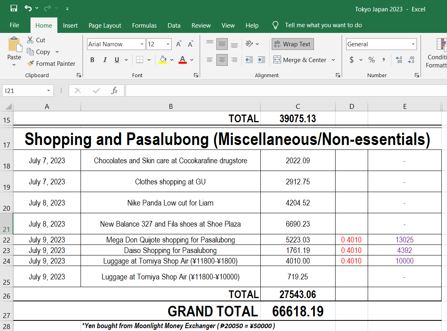Toggle Wrap Text on the cell
The width and height of the screenshot is (447, 331).
pyautogui.click(x=292, y=44)
